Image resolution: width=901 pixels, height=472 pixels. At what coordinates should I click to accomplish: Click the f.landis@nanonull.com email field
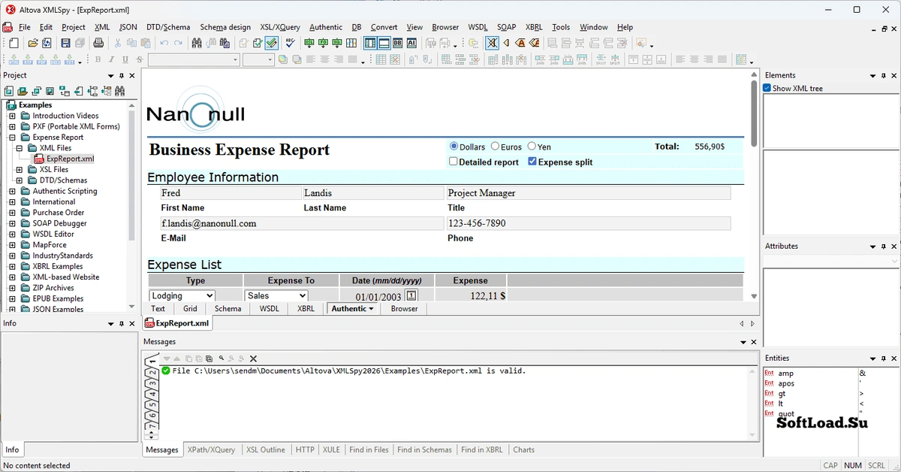(x=302, y=223)
